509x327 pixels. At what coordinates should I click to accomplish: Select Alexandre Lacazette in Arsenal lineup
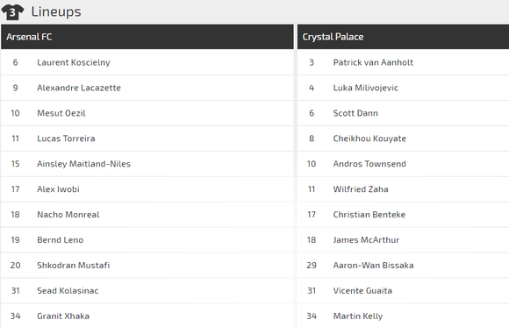[79, 88]
